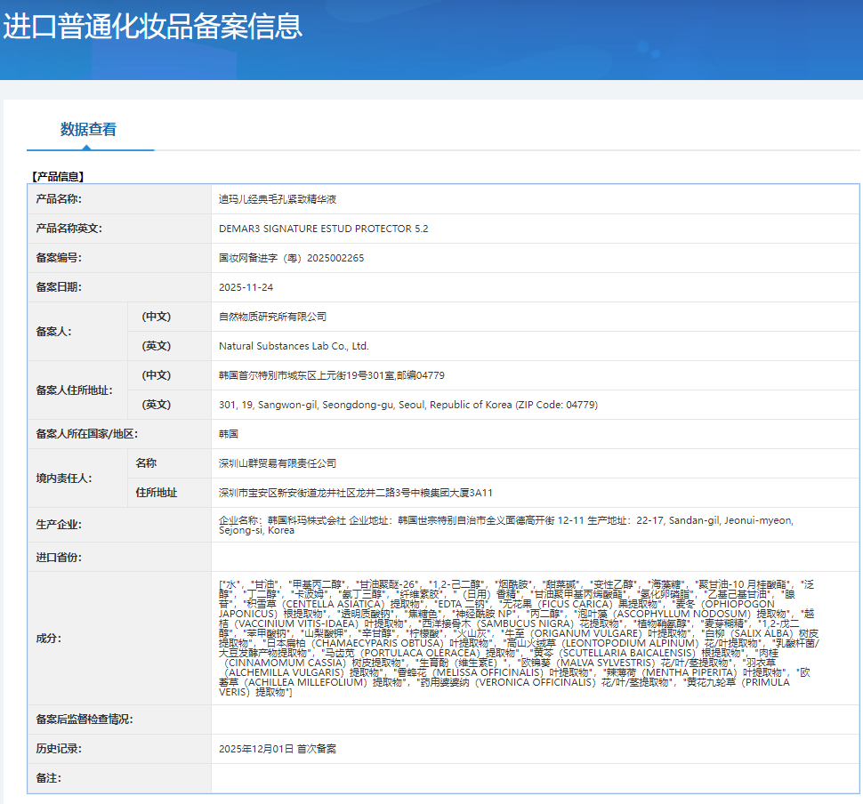Click the 备案日期 label
The height and width of the screenshot is (804, 863).
point(59,286)
